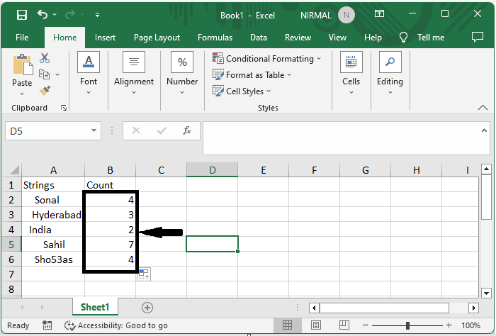Viewport: 496px width, 336px height.
Task: Click the Cut scissors icon
Action: coord(45,59)
